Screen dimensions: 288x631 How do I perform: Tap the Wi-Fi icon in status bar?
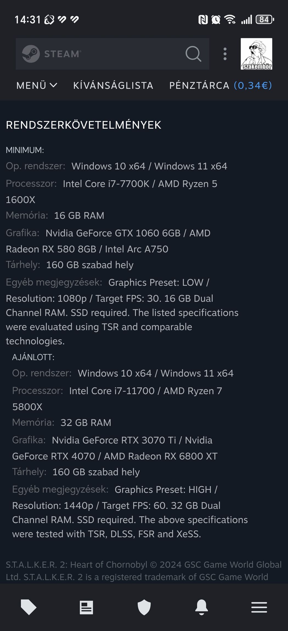click(230, 20)
